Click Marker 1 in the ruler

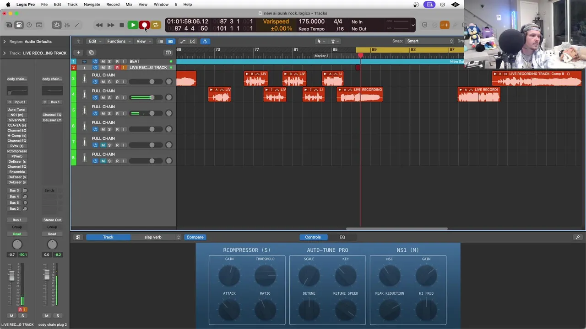pos(321,56)
